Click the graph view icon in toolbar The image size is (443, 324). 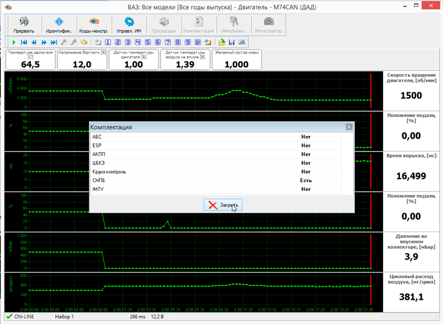242,43
